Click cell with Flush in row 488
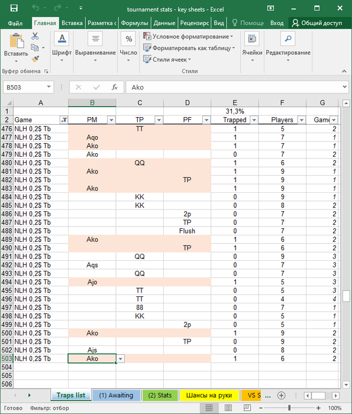The width and height of the screenshot is (352, 414). click(x=187, y=231)
